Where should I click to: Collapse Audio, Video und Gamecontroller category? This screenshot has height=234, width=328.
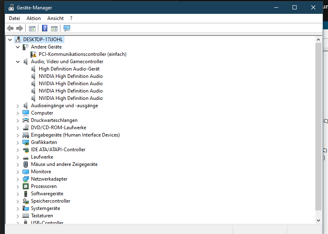(x=18, y=62)
